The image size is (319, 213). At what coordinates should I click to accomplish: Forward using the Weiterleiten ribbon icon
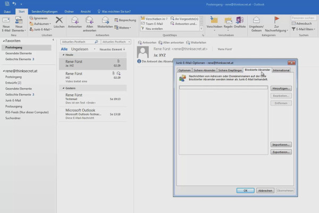(x=105, y=22)
